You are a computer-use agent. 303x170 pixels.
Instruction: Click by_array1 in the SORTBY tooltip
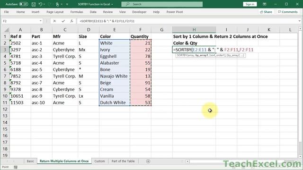(202, 55)
